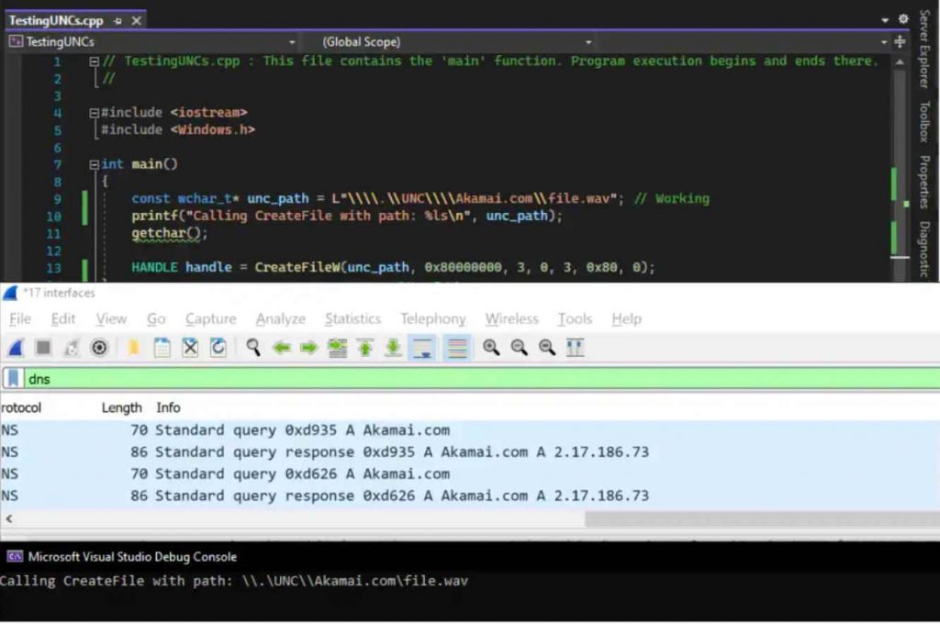Screen dimensions: 940x624
Task: Open the editor tab settings gear
Action: [x=903, y=19]
